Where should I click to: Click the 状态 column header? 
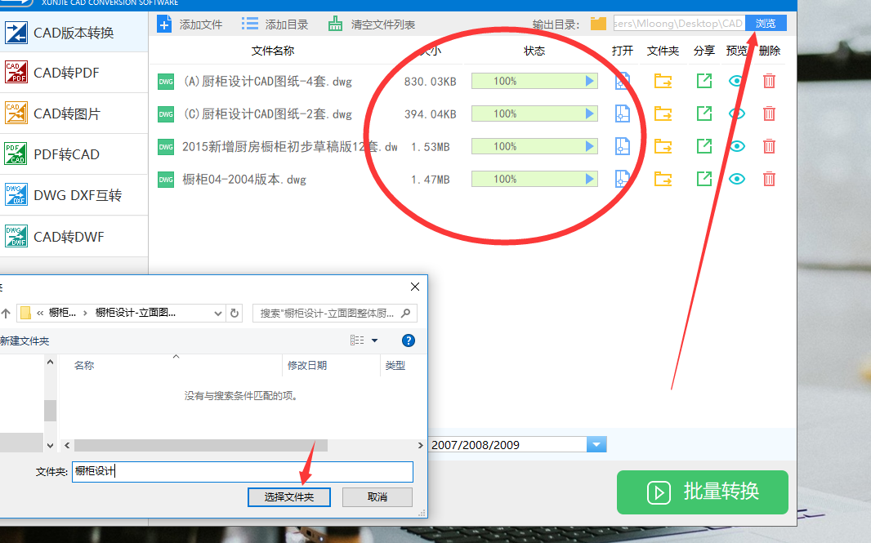(x=534, y=51)
